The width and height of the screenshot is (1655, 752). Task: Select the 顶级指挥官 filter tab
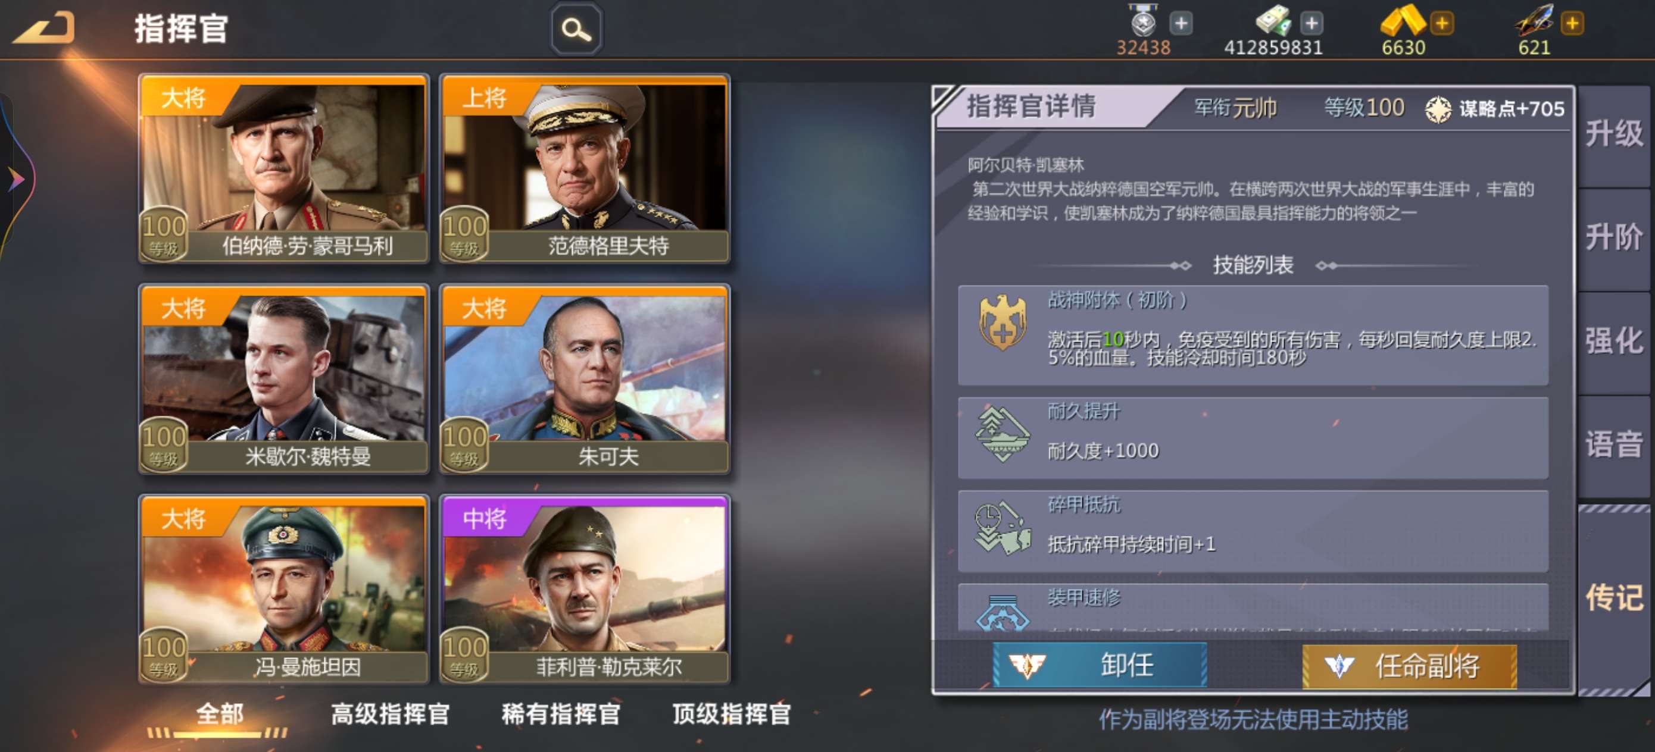(732, 713)
